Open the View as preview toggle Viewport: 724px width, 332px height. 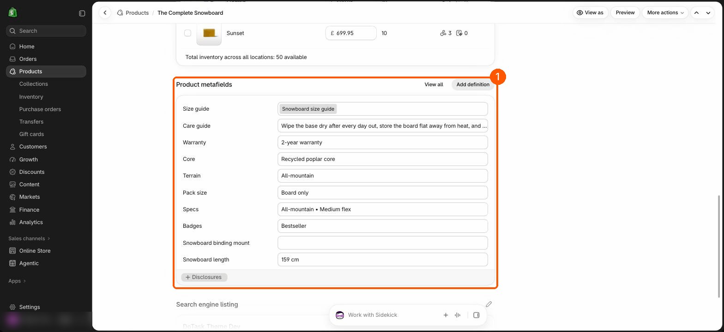pyautogui.click(x=590, y=13)
